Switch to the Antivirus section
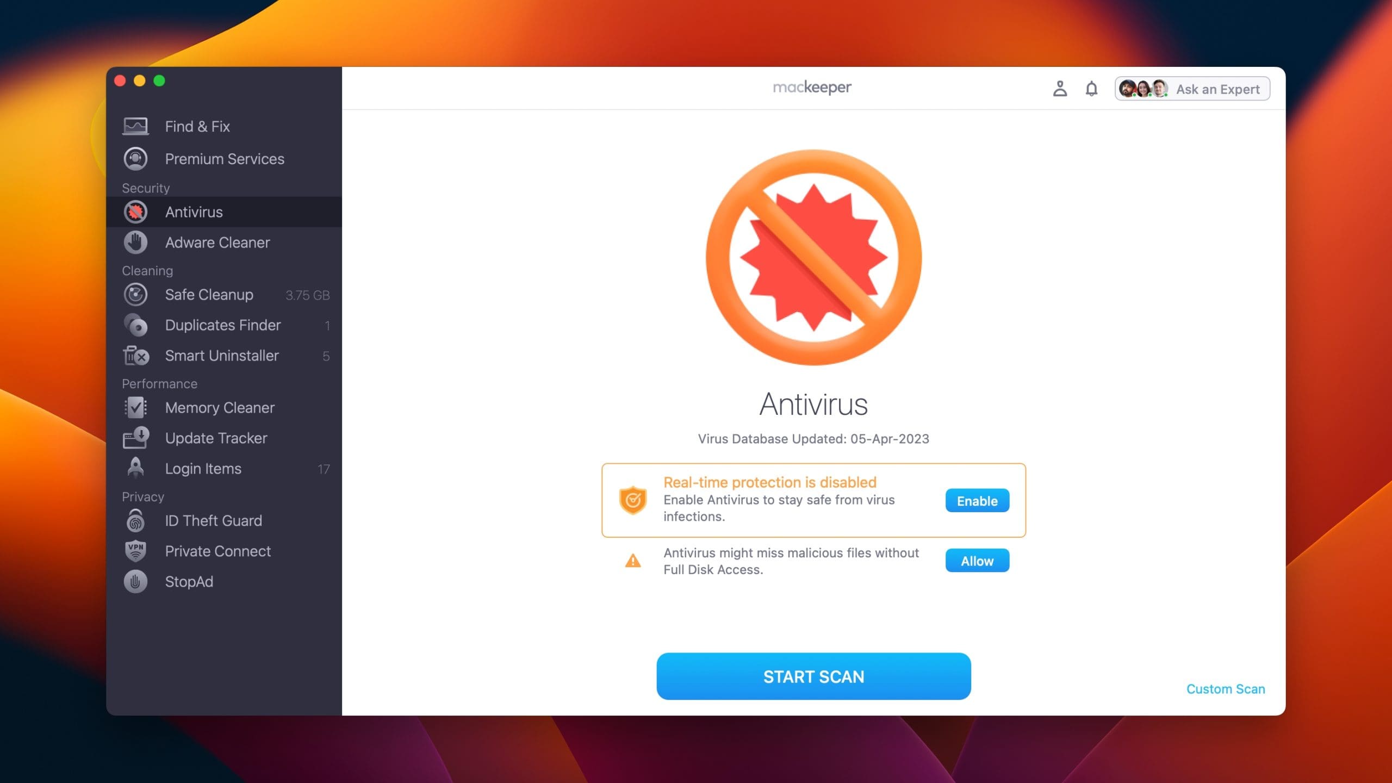This screenshot has width=1392, height=783. tap(194, 212)
